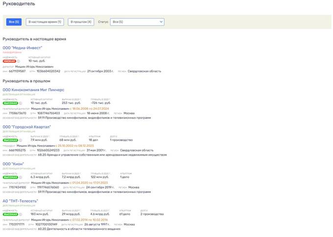The image size is (333, 237).
Task: Click "2 производства" debts value for ТНТ-Телесеть
Action: point(152,214)
